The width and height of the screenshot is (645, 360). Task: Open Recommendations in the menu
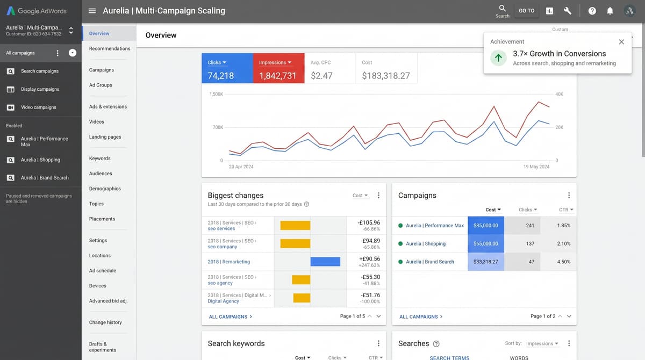click(110, 48)
